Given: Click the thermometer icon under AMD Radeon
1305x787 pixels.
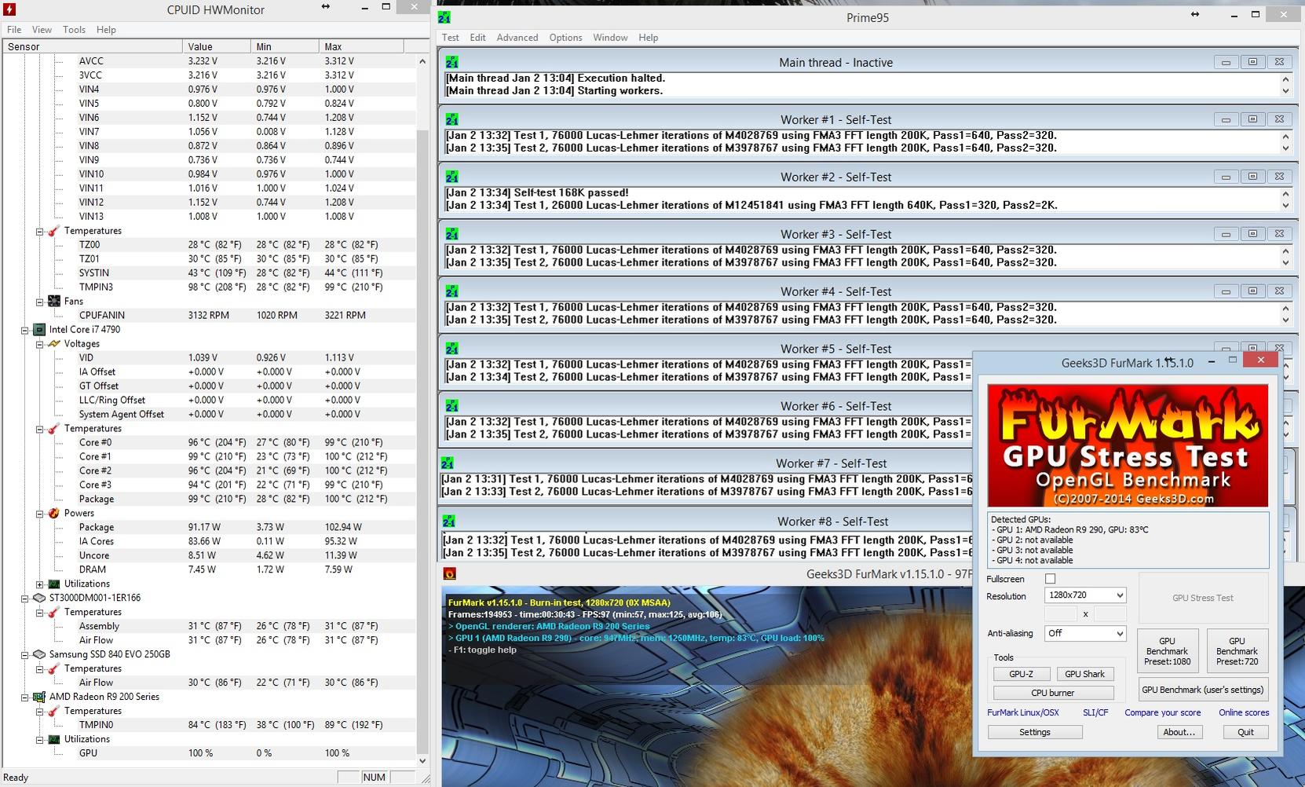Looking at the screenshot, I should (x=53, y=711).
